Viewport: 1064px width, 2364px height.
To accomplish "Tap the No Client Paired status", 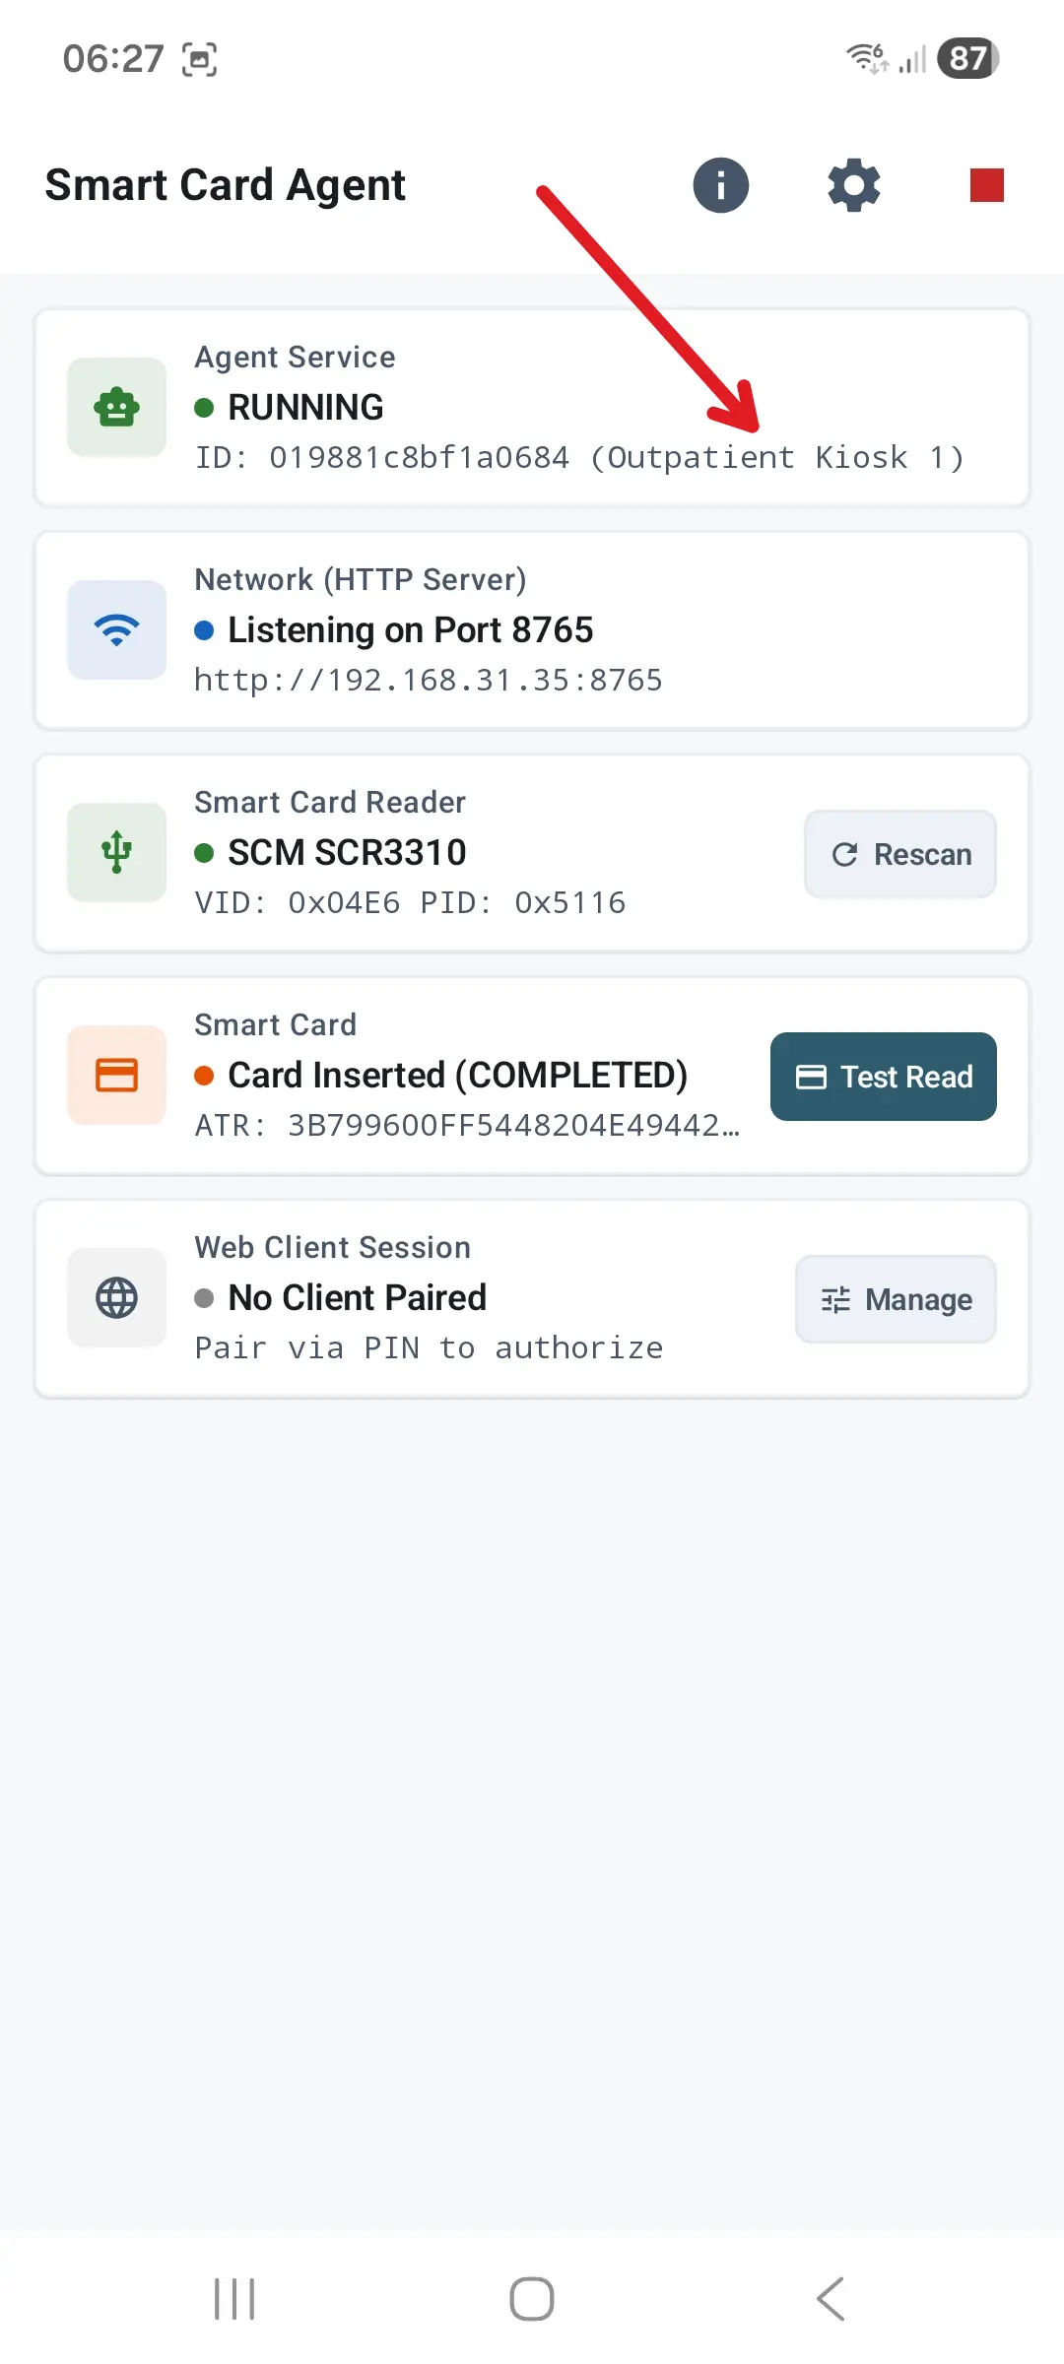I will point(357,1297).
